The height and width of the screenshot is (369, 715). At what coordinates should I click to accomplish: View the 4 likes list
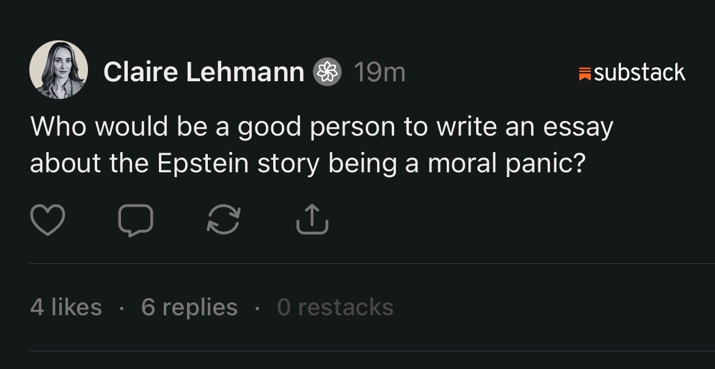click(66, 307)
